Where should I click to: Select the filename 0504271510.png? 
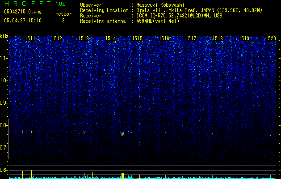click(x=23, y=12)
